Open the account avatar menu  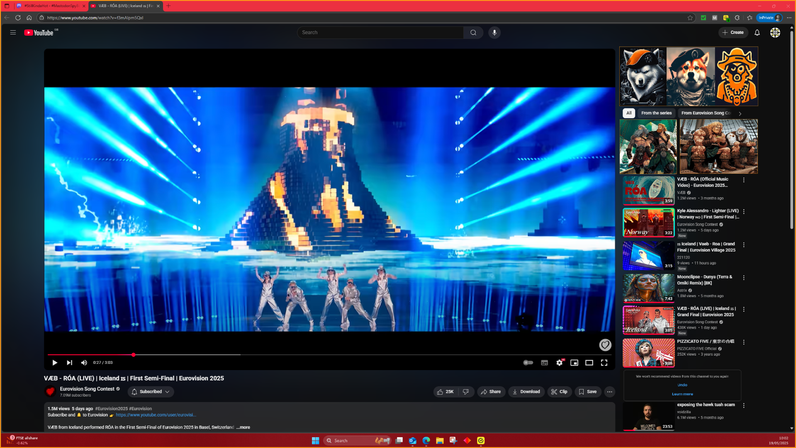775,32
